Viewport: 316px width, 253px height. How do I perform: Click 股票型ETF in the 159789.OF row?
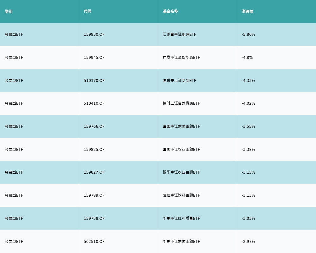(x=14, y=195)
